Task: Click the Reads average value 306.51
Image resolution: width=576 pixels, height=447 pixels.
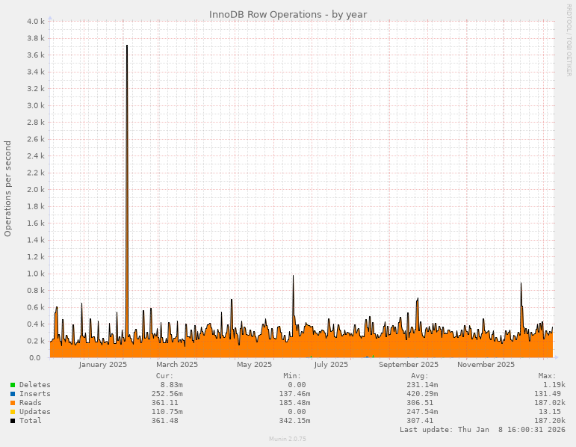Action: click(x=420, y=403)
